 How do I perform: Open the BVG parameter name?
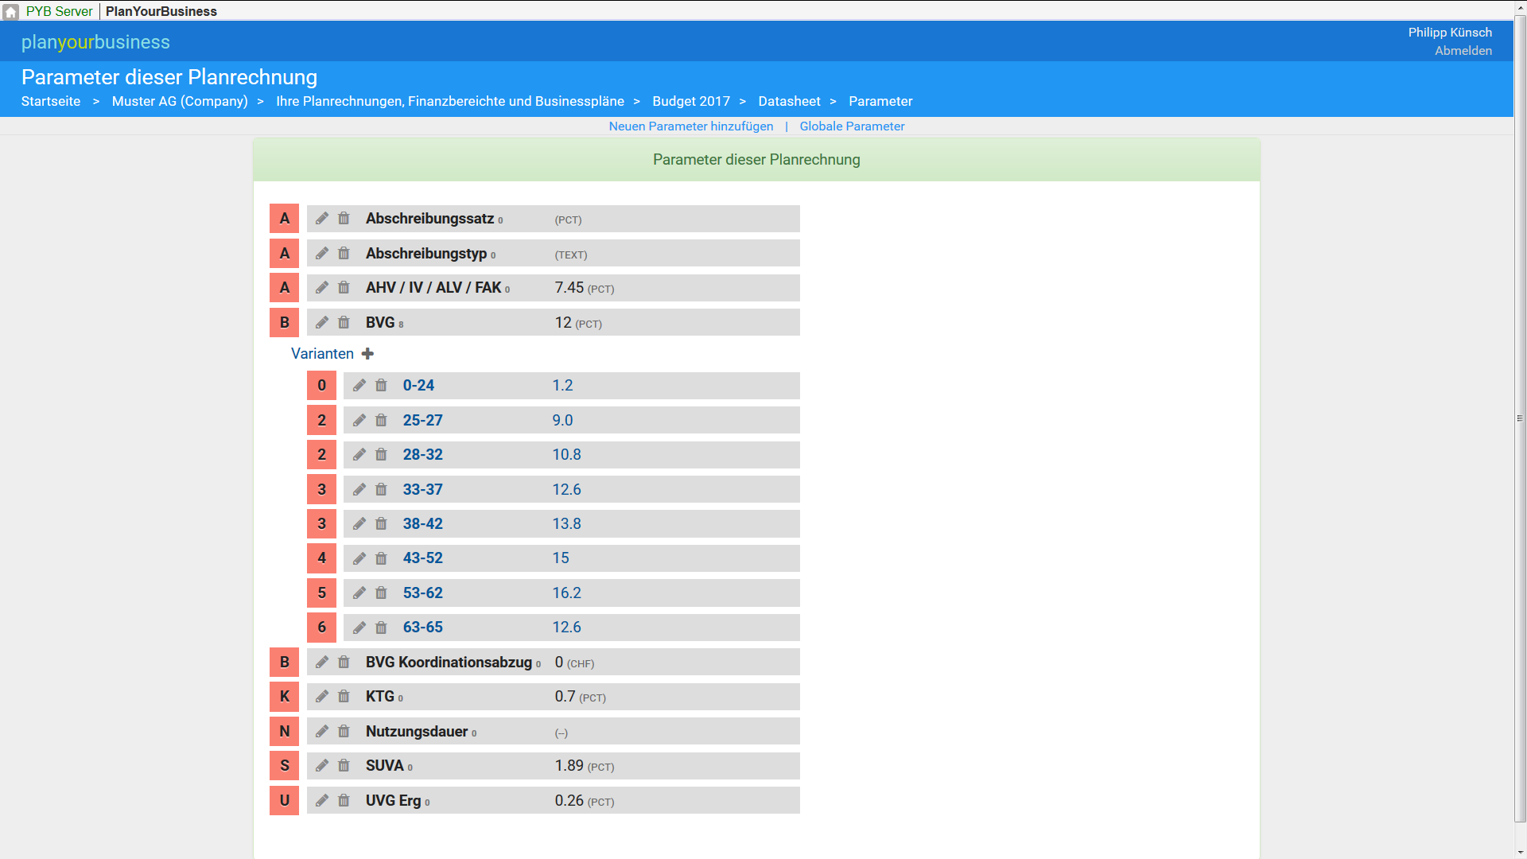(x=380, y=323)
